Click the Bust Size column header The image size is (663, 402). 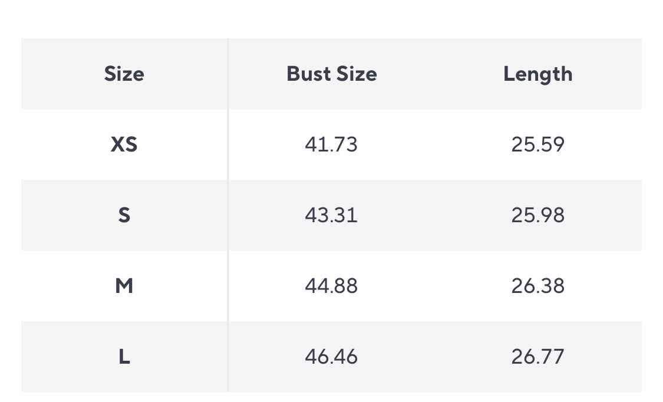(x=331, y=74)
